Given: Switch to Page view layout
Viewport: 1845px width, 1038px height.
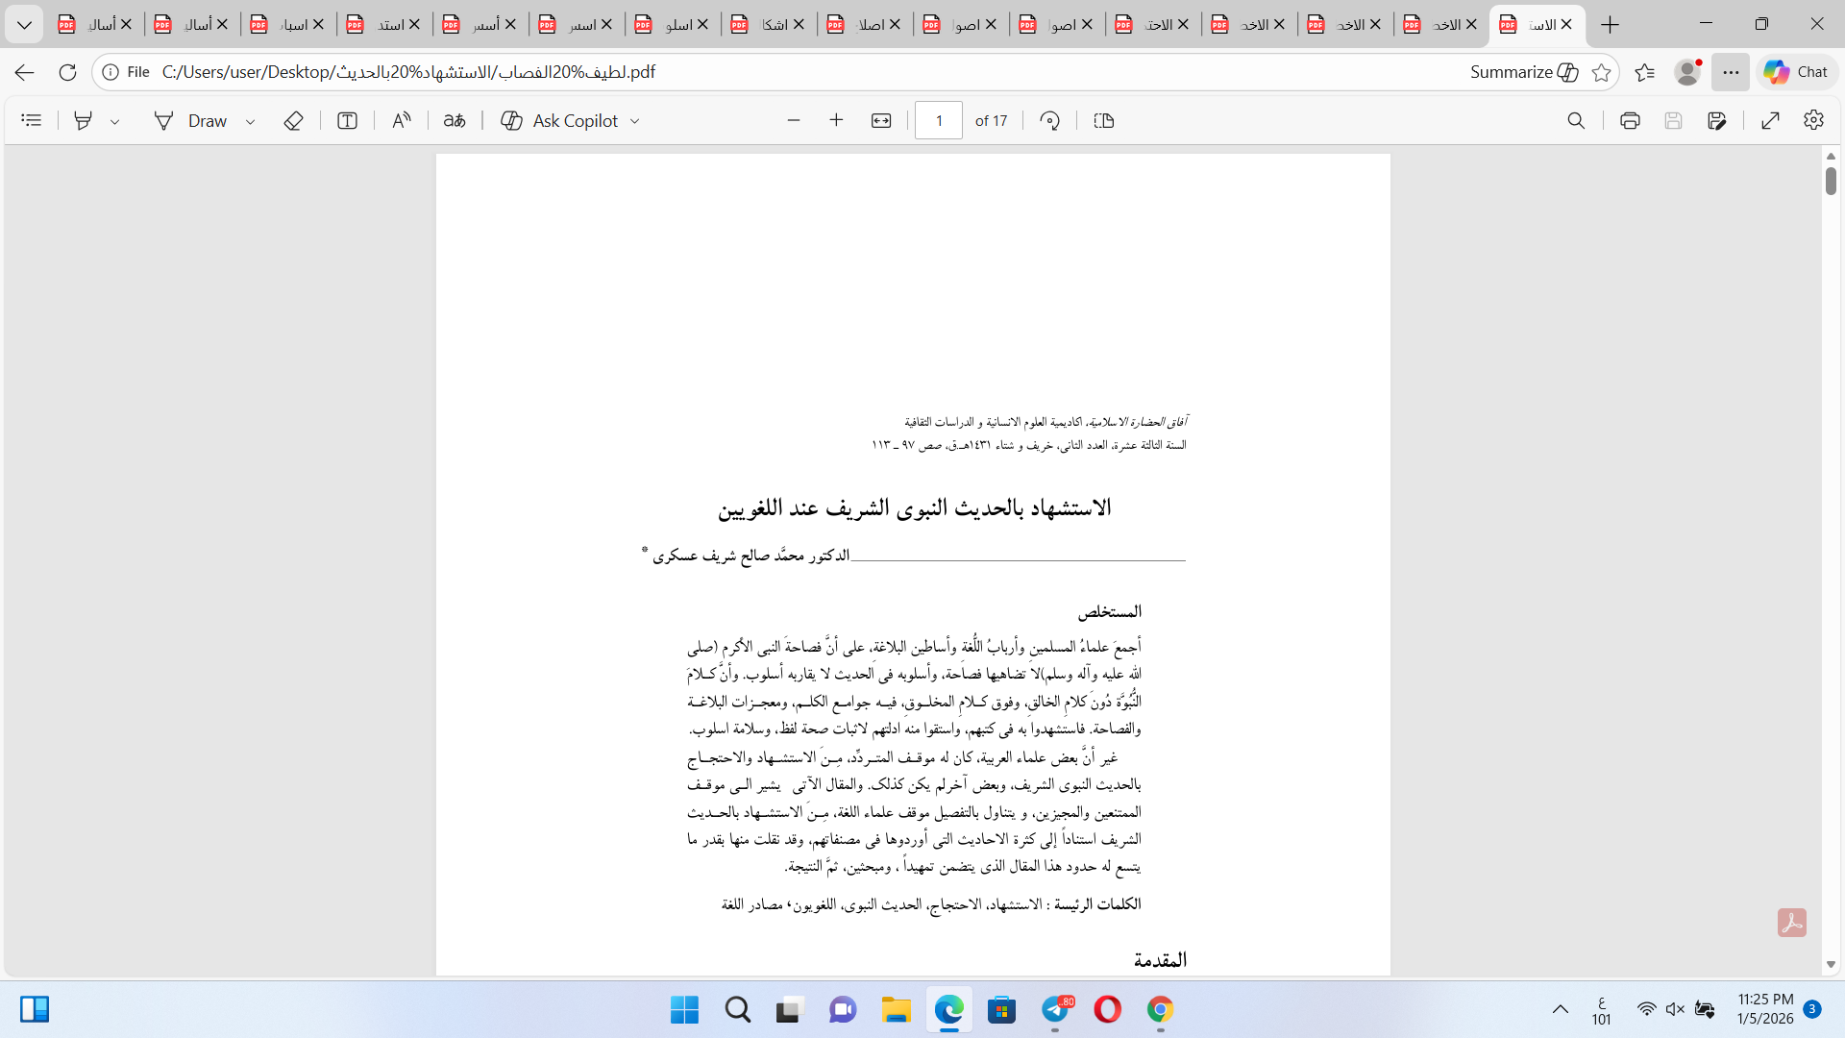Looking at the screenshot, I should (x=1104, y=120).
